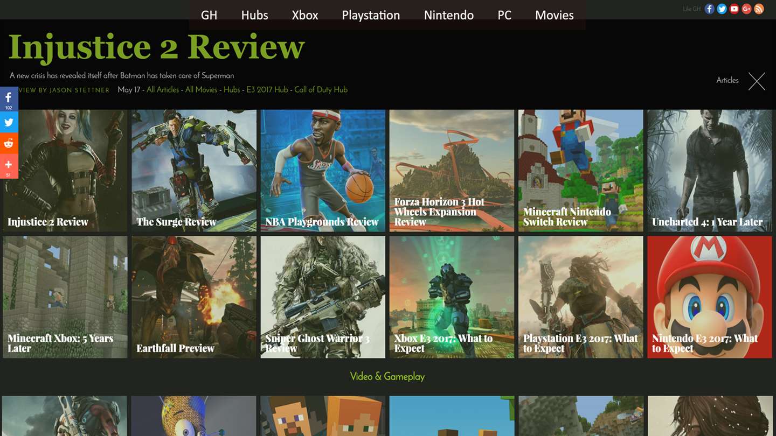Click the "Like GH" text in header
776x436 pixels.
click(x=691, y=9)
